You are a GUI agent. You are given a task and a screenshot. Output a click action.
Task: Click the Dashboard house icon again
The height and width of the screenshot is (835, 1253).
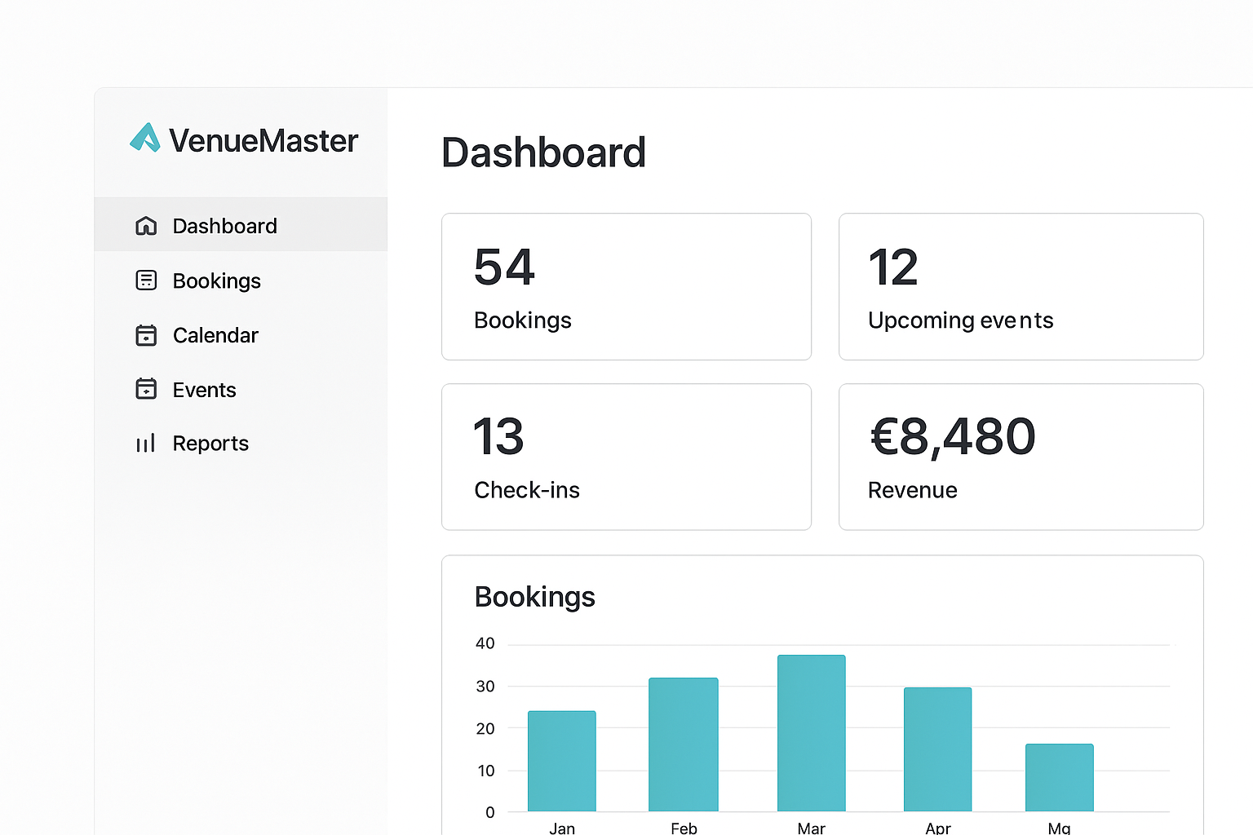tap(146, 226)
